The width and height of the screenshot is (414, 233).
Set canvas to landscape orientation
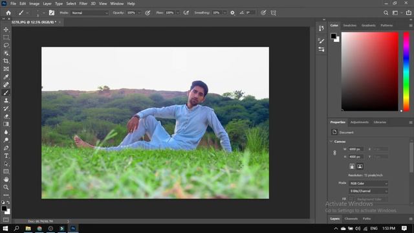pos(360,166)
